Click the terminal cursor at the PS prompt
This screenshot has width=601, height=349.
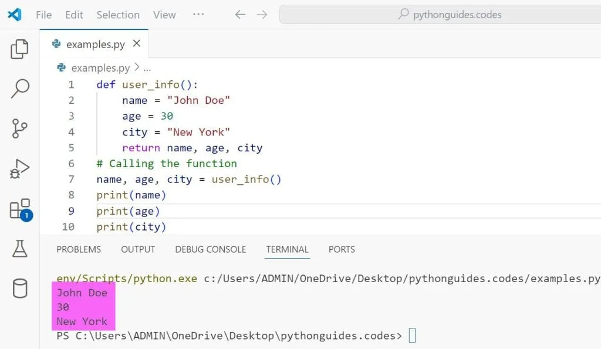[x=412, y=336]
